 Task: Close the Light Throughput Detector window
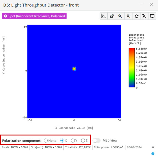(x=151, y=4)
